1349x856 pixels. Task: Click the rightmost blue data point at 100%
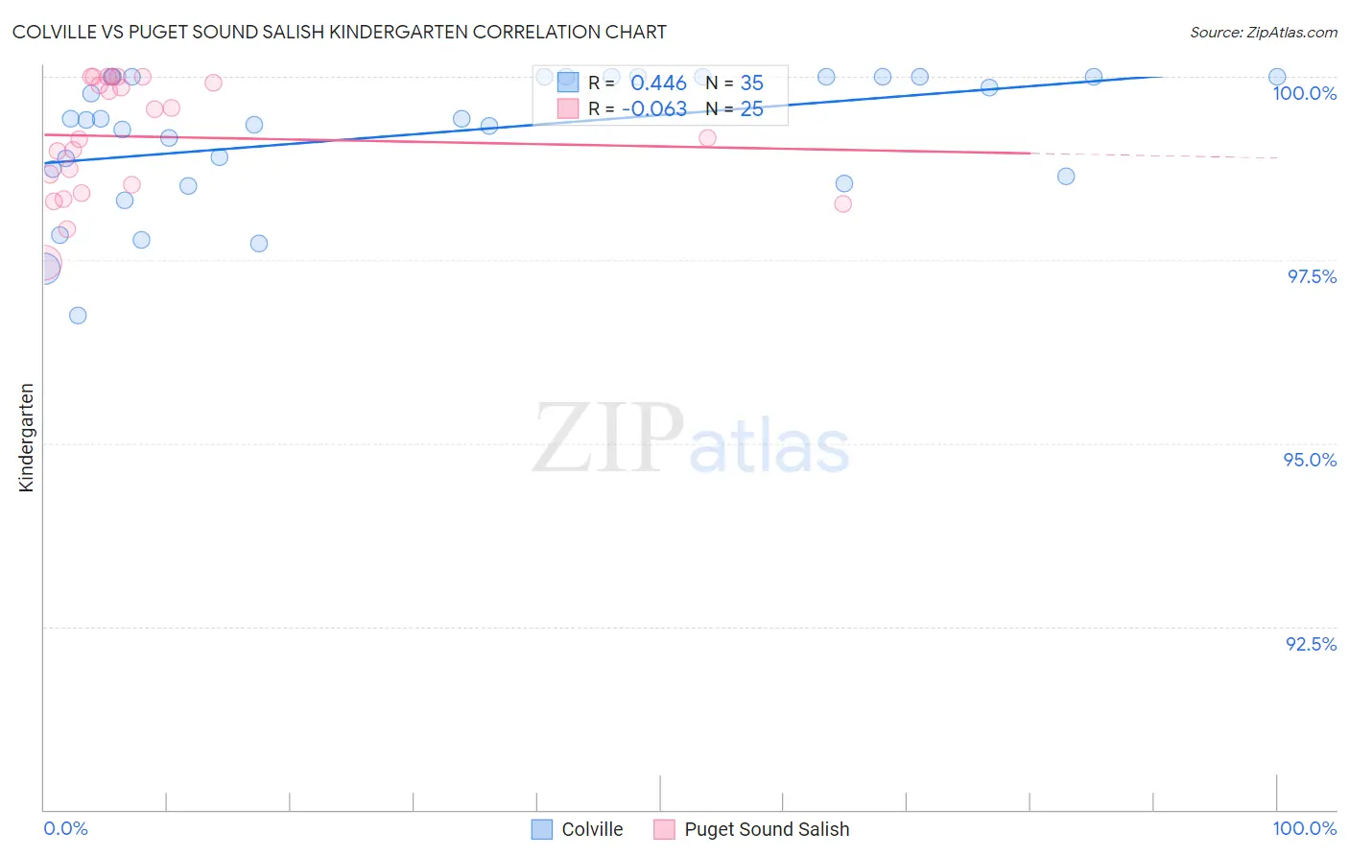coord(1277,77)
